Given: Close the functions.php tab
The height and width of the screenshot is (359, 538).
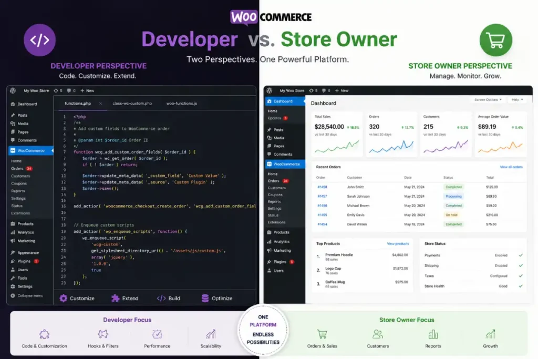Looking at the screenshot, I should (100, 104).
